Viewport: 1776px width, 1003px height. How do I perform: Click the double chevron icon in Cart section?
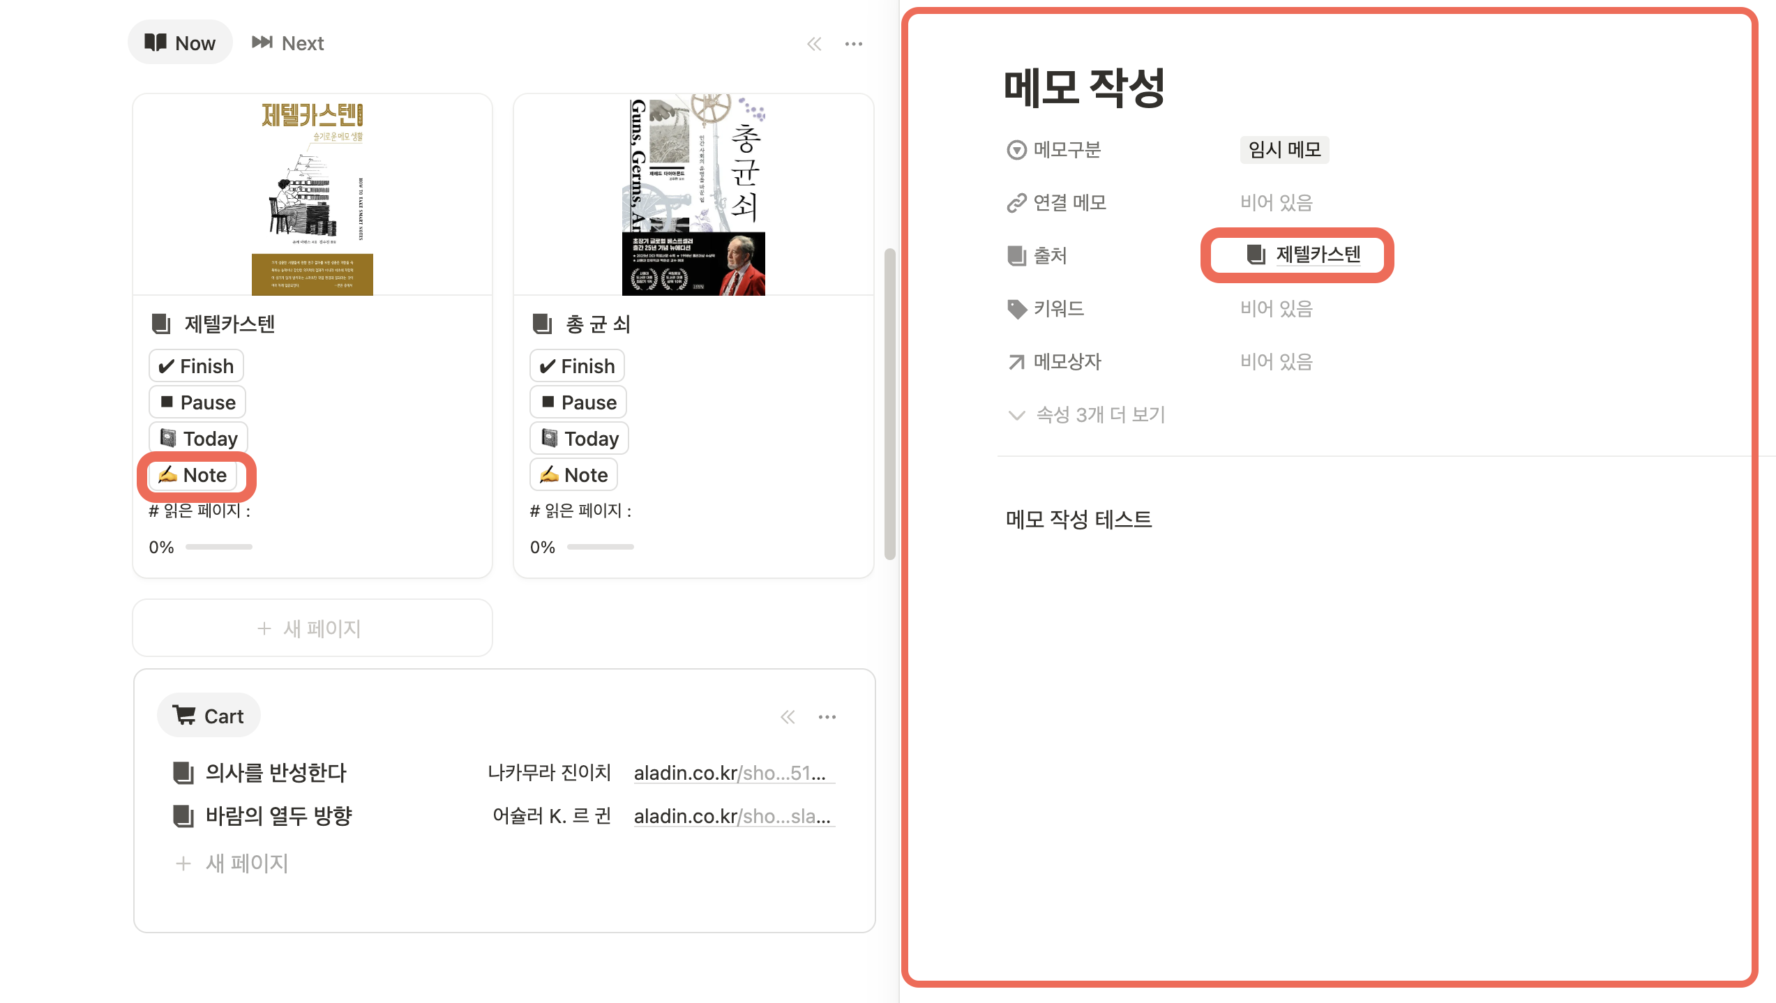788,717
